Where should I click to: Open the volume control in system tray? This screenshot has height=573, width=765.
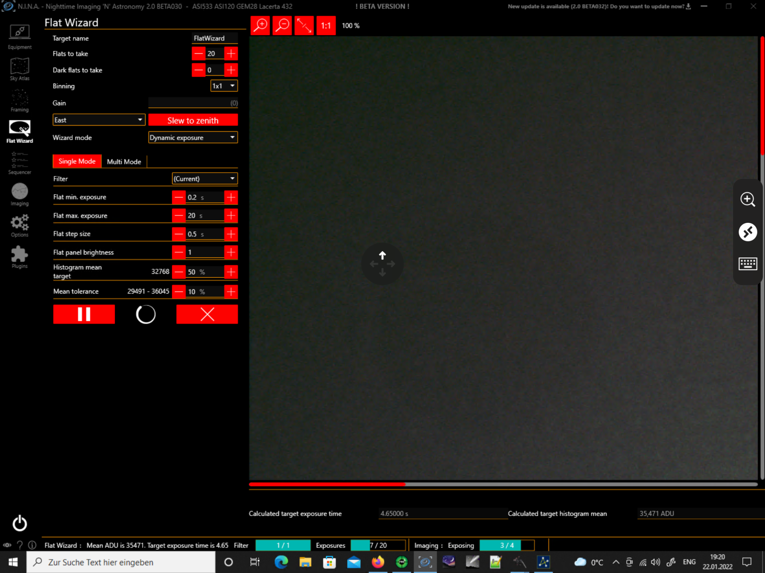click(x=655, y=562)
